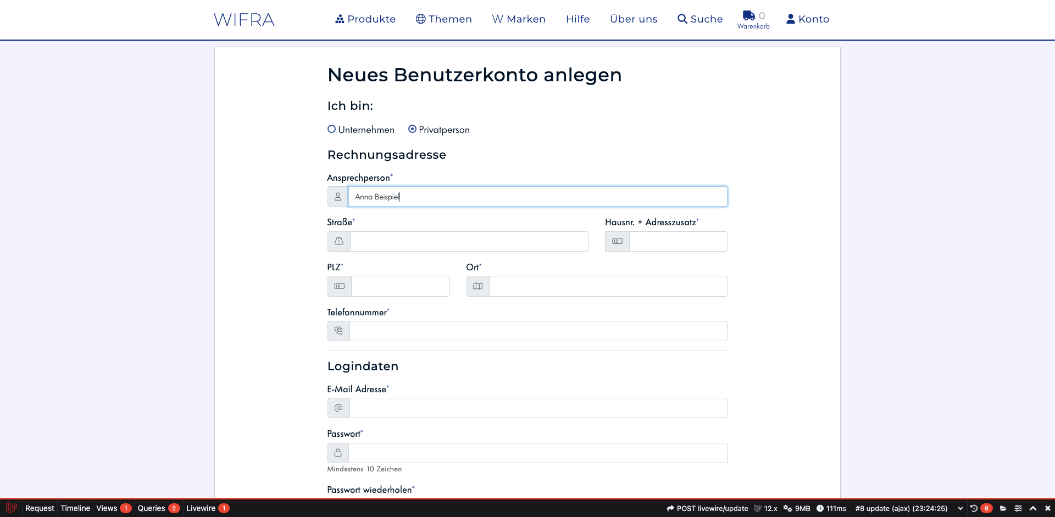This screenshot has width=1055, height=517.
Task: Open the request history icon in the debugbar
Action: coord(974,508)
